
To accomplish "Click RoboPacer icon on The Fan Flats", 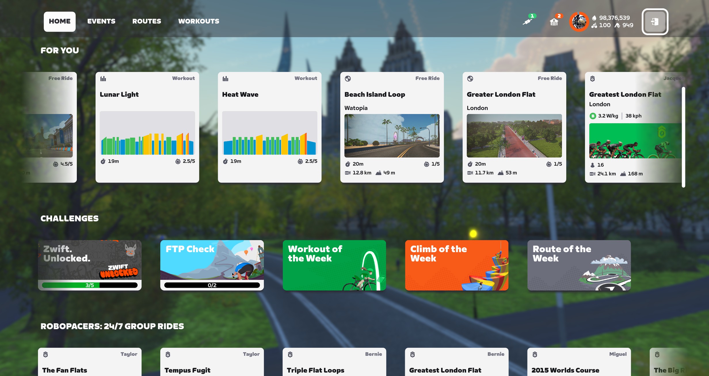I will tap(45, 354).
